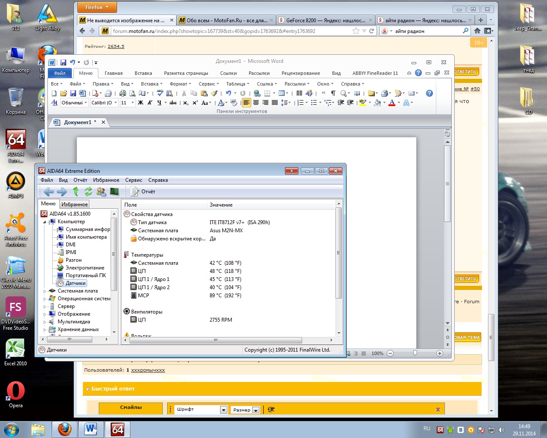Viewport: 547px width, 438px height.
Task: Open the Сервис menu in AIDA64
Action: pyautogui.click(x=134, y=180)
